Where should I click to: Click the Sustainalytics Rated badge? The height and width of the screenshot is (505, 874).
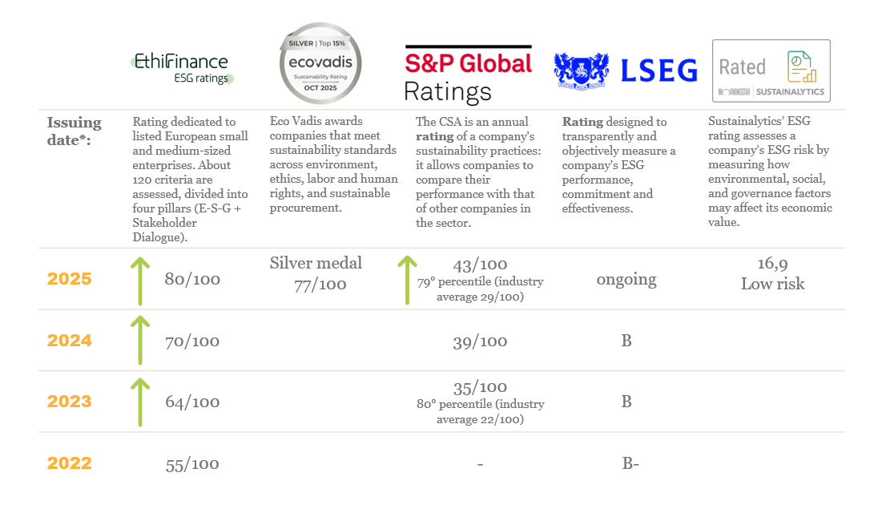(771, 71)
